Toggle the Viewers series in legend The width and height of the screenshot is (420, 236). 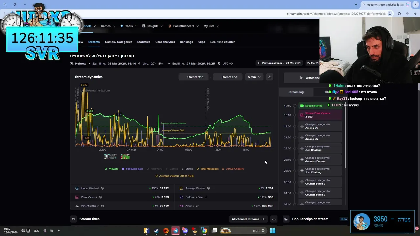(112, 169)
